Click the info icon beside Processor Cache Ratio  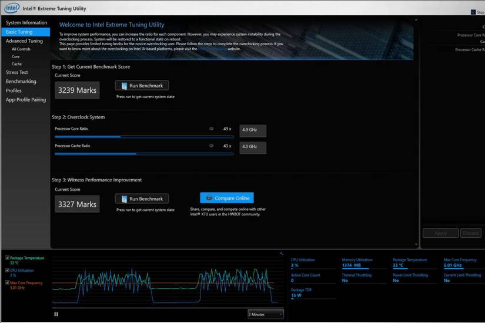211,146
